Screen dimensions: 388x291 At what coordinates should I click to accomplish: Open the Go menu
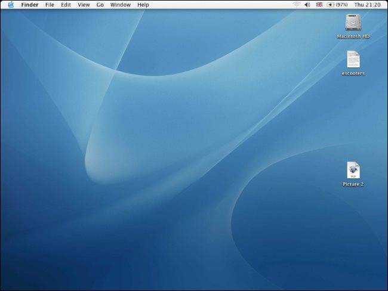(x=100, y=5)
